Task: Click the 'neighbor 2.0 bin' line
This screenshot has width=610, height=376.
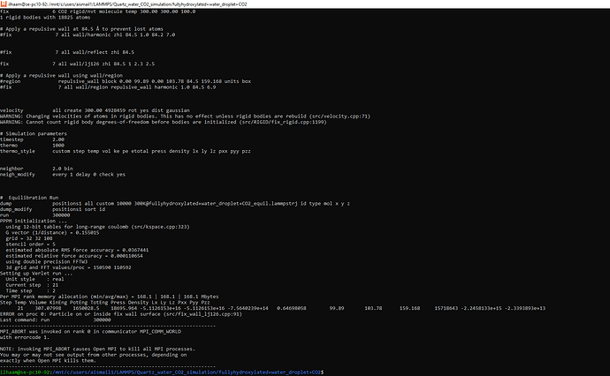Action: [36, 169]
